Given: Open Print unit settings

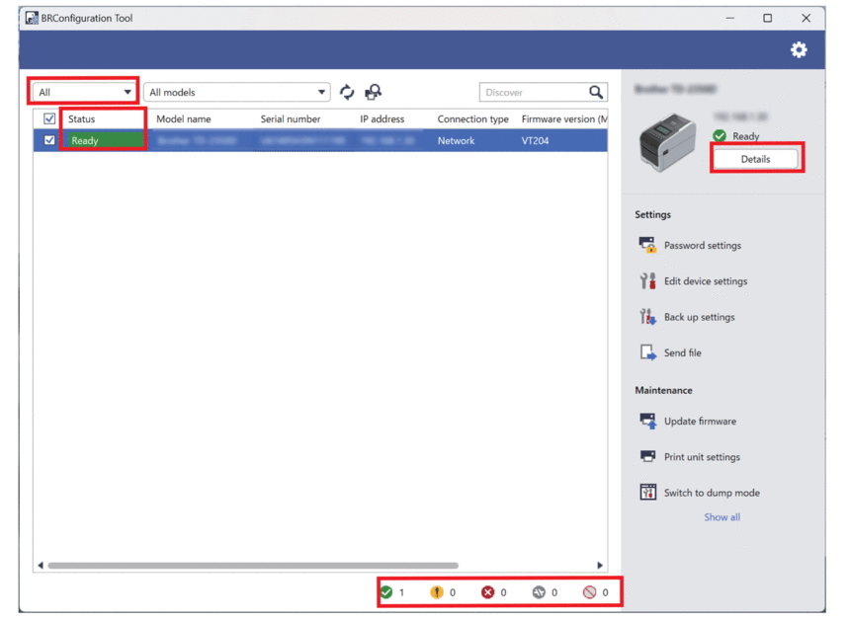Looking at the screenshot, I should (x=702, y=457).
